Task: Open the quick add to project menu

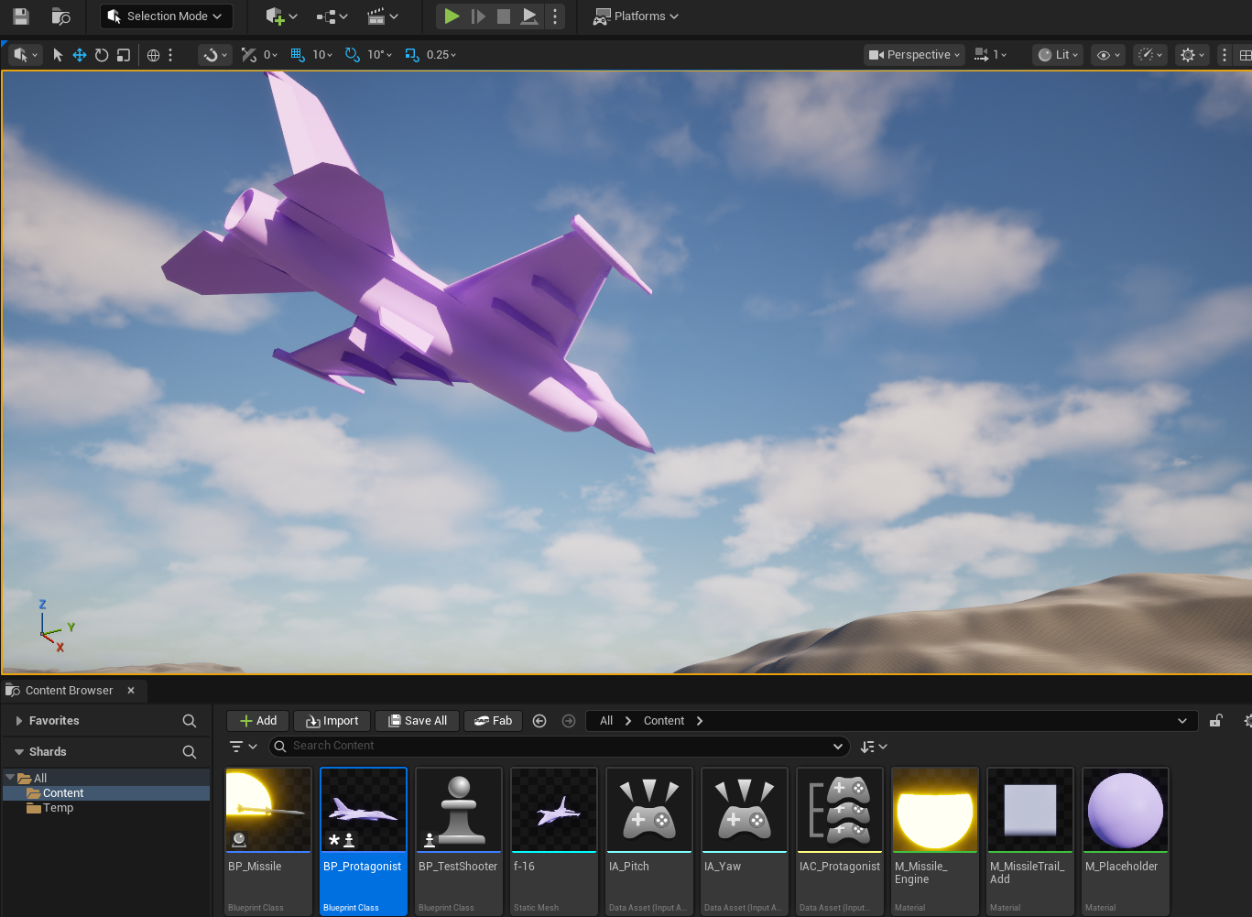Action: tap(281, 16)
